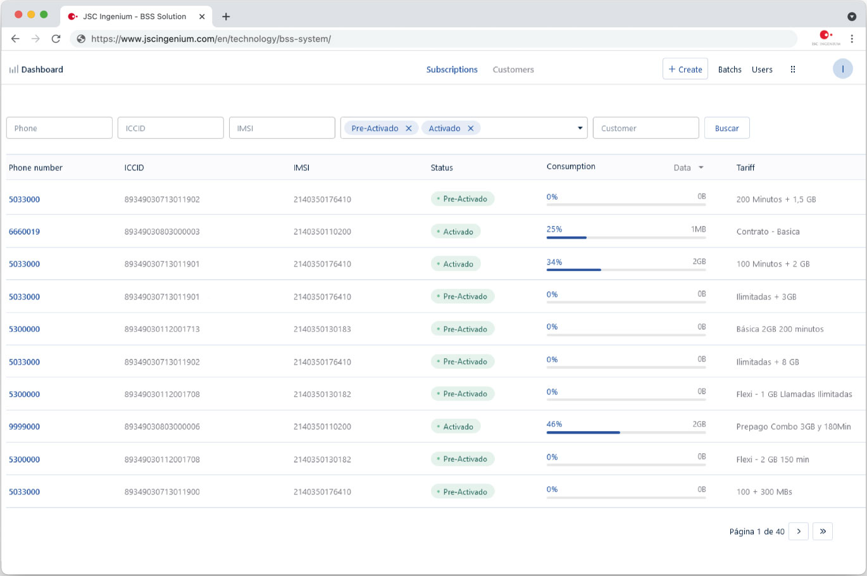The image size is (867, 576).
Task: Click the Tariff column header
Action: (x=745, y=168)
